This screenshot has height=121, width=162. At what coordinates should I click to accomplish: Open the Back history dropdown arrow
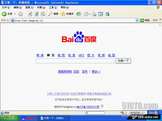tap(15, 14)
